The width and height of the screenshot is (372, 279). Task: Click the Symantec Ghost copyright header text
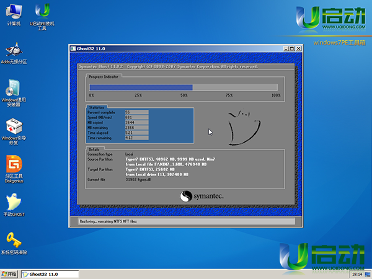click(x=168, y=67)
